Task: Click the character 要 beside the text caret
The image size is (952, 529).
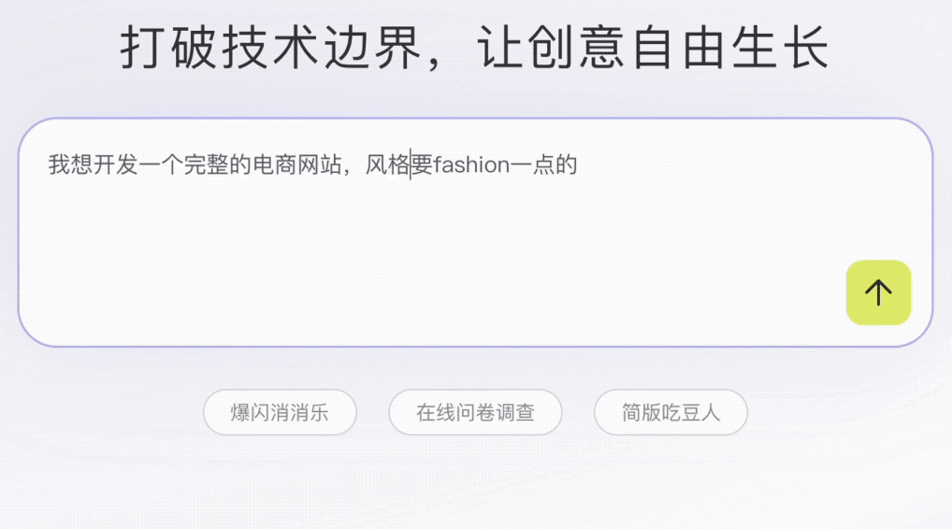Action: 422,164
